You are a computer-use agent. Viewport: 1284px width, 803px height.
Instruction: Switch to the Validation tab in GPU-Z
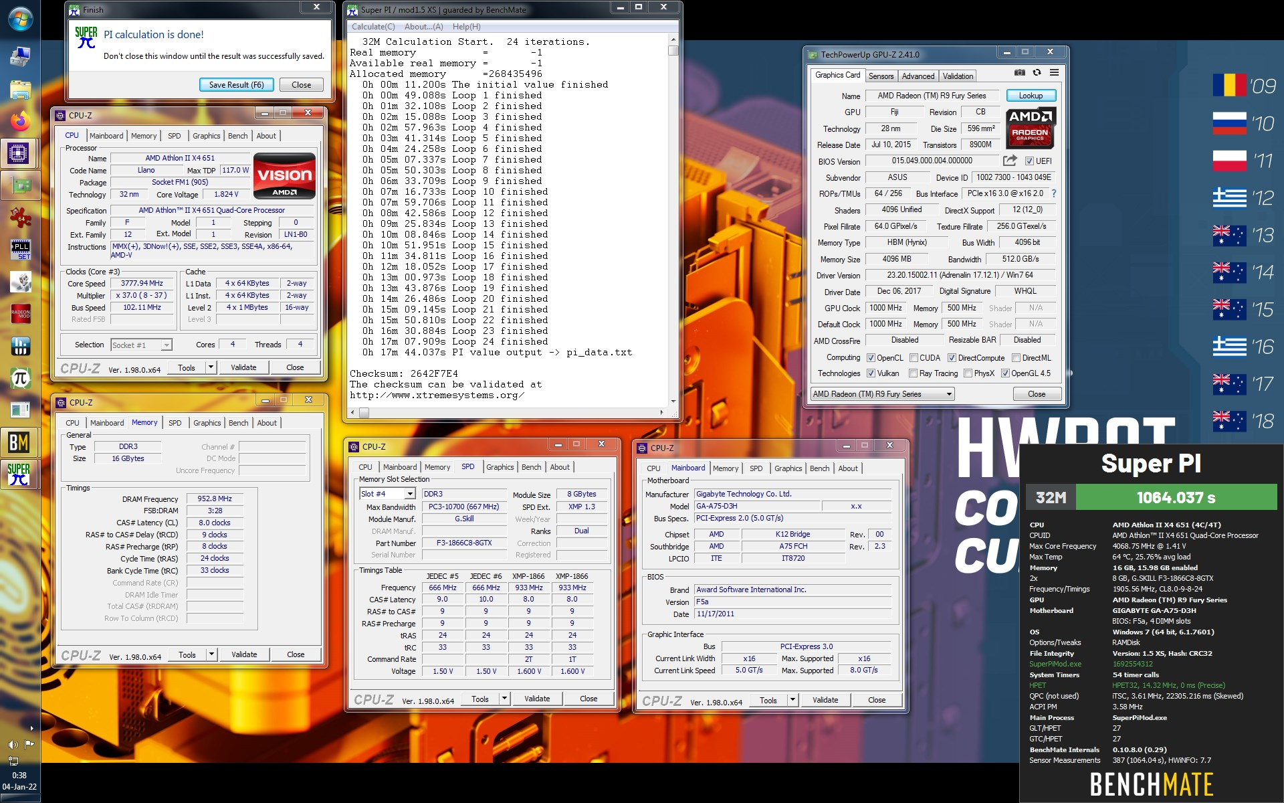958,76
